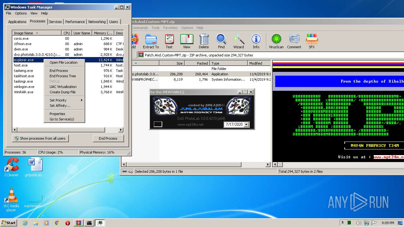Click the Test archive icon in WinRAR
The width and height of the screenshot is (404, 227).
pyautogui.click(x=169, y=41)
